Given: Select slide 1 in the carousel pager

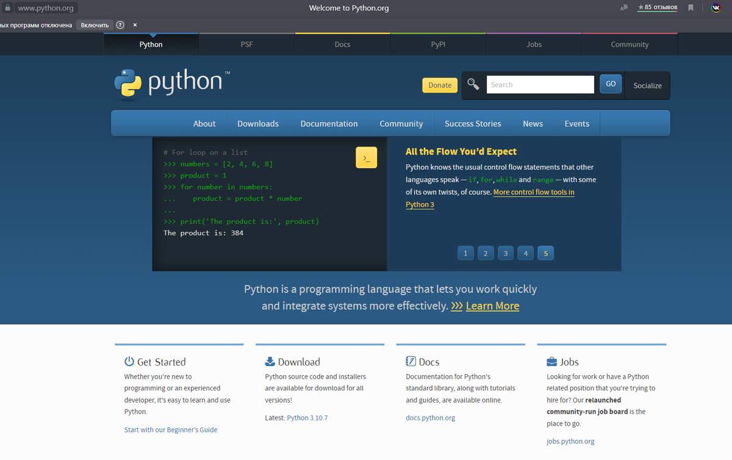Looking at the screenshot, I should click(465, 253).
